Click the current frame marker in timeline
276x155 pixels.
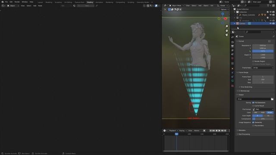pyautogui.click(x=176, y=134)
